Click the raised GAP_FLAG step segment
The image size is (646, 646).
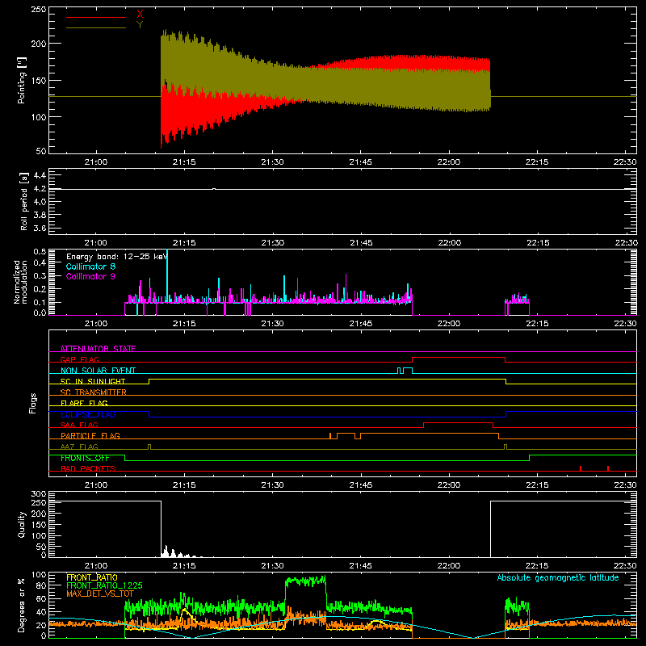(x=459, y=358)
